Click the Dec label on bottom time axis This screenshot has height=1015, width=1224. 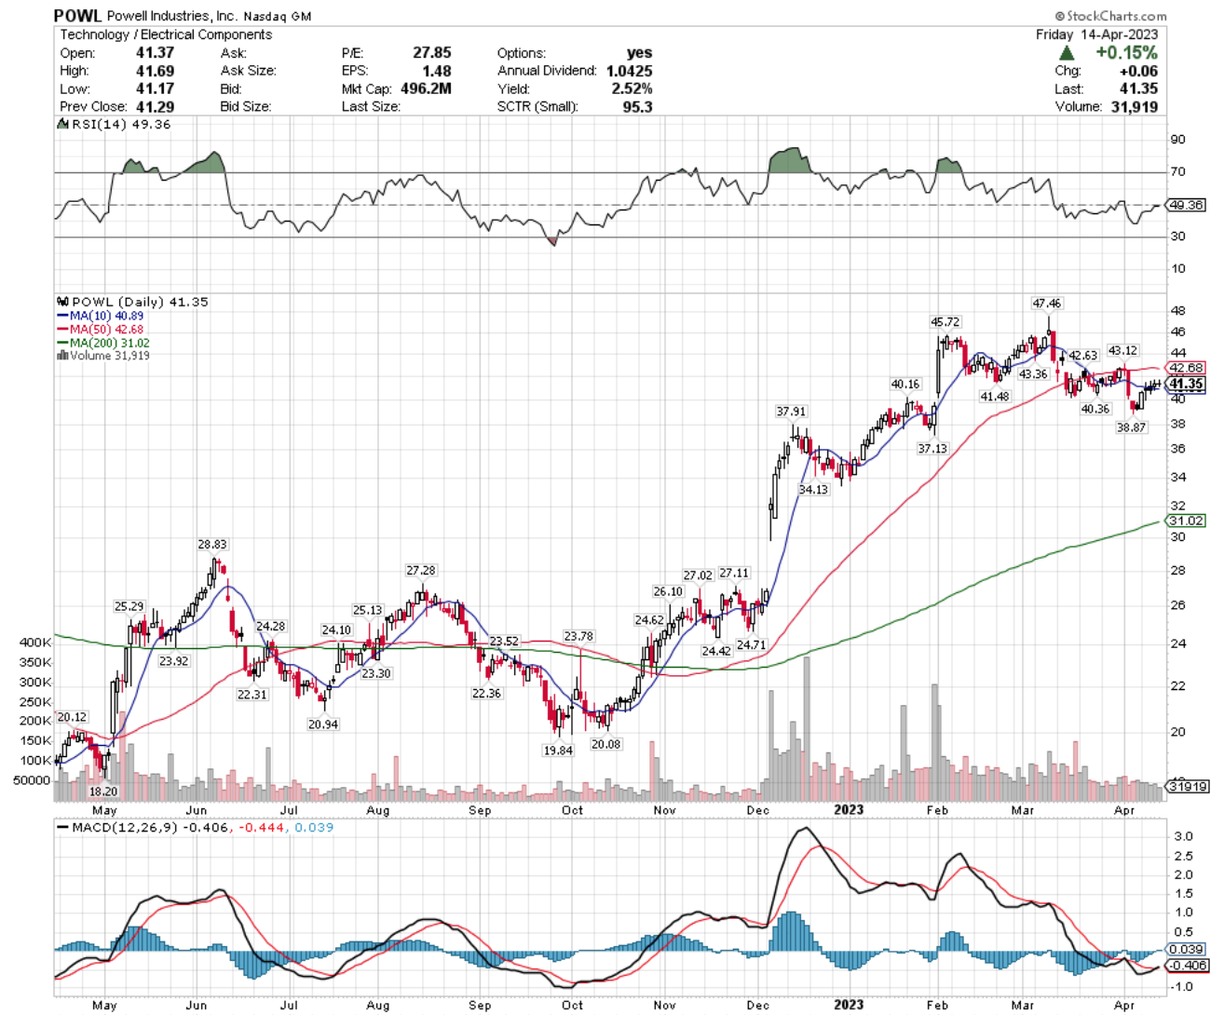757,1006
